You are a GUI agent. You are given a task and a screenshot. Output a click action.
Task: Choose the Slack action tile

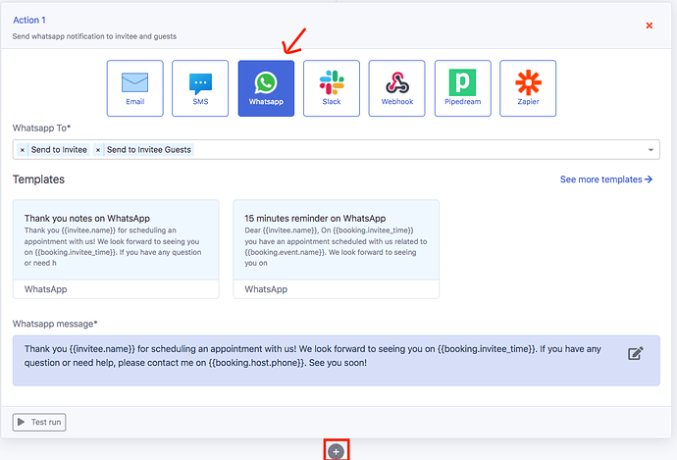click(332, 88)
